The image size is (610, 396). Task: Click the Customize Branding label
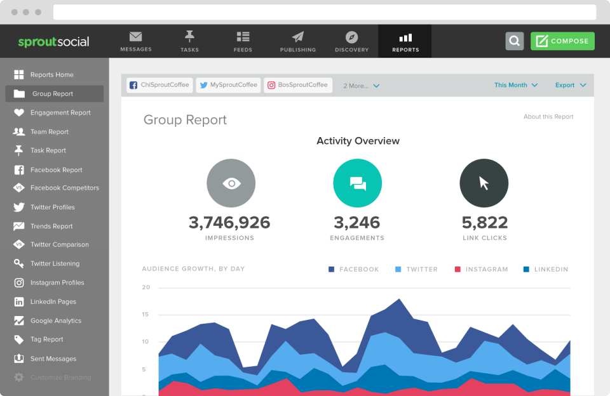pyautogui.click(x=61, y=378)
